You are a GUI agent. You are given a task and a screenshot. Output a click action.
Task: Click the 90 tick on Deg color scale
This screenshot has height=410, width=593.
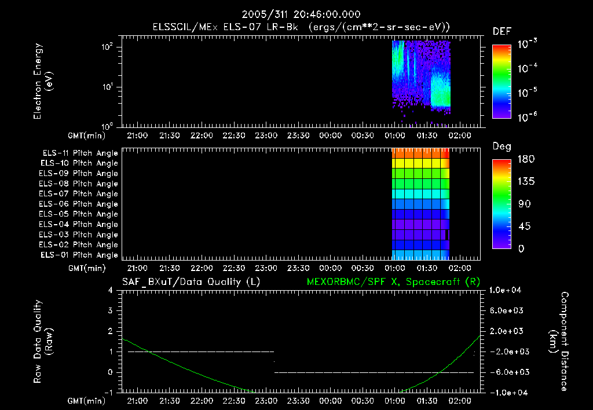(x=525, y=204)
